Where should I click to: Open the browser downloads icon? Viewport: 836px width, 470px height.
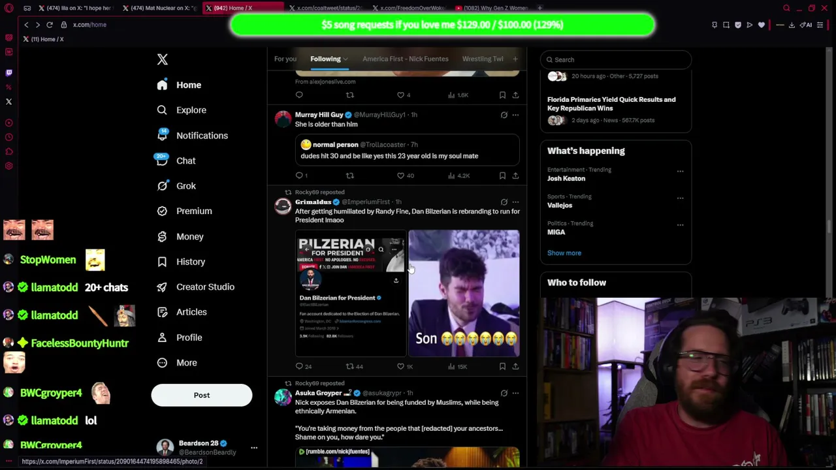pos(792,25)
